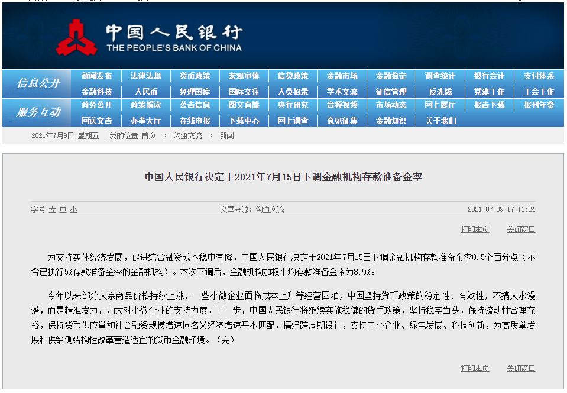Open the 新闻发布 menu

tap(96, 76)
